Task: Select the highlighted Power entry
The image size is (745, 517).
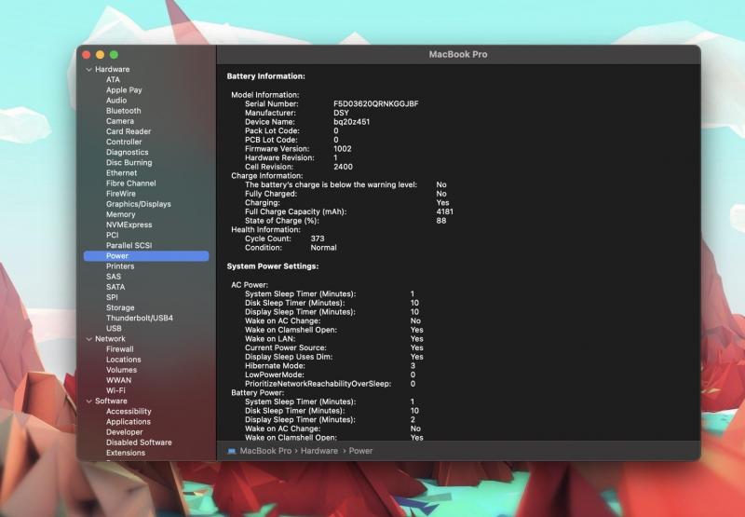Action: pyautogui.click(x=146, y=256)
